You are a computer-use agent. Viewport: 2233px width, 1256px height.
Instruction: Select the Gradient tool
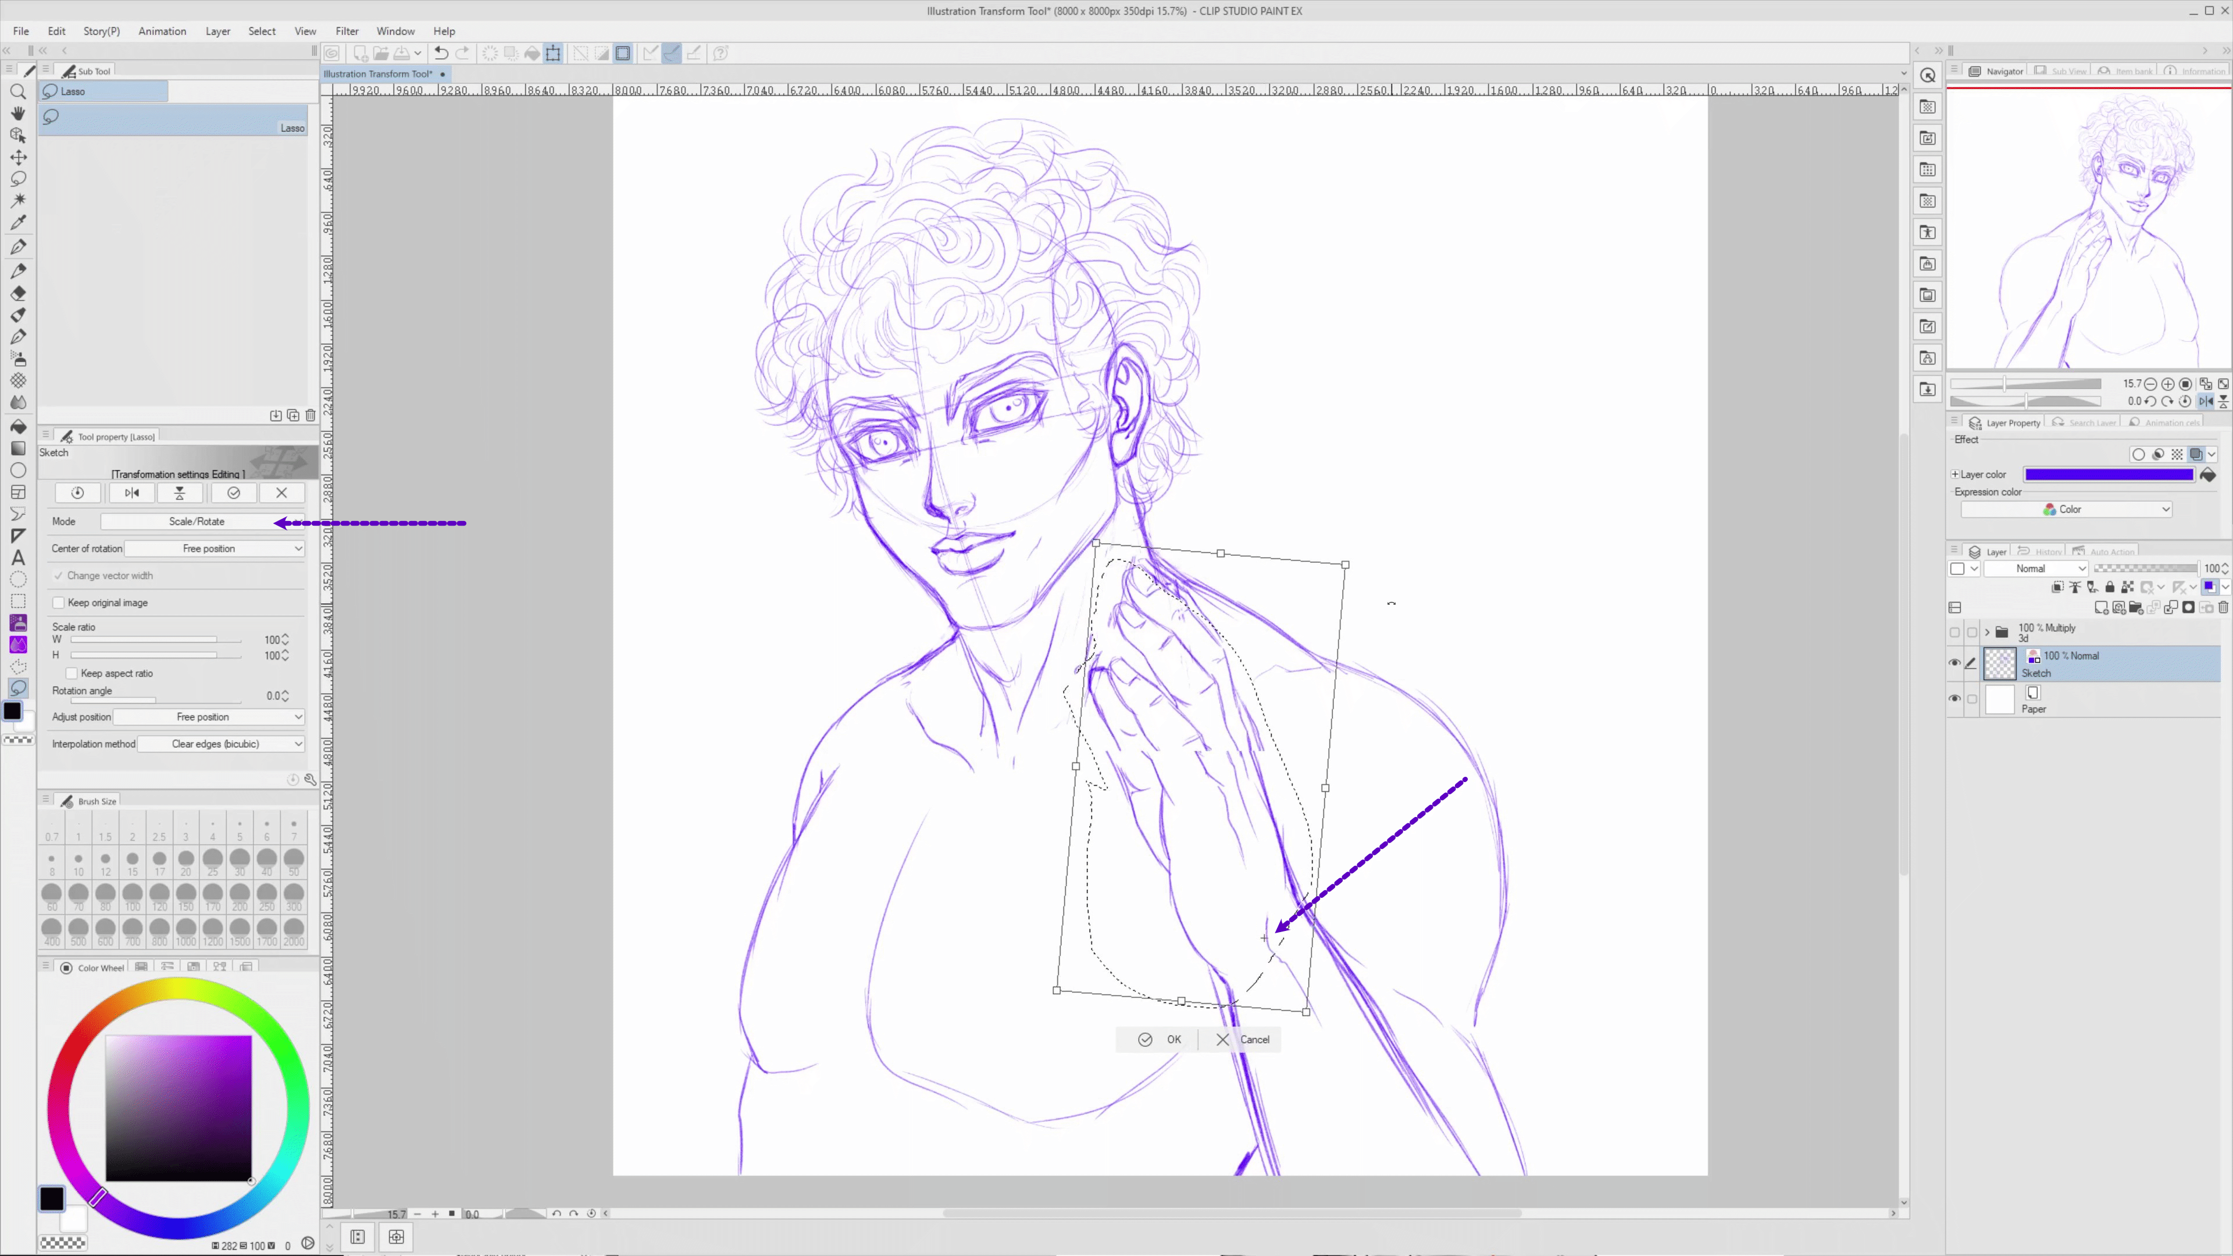pos(17,448)
